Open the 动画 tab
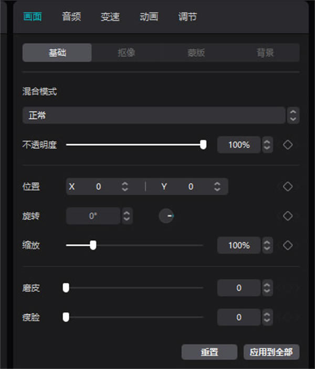 point(149,17)
